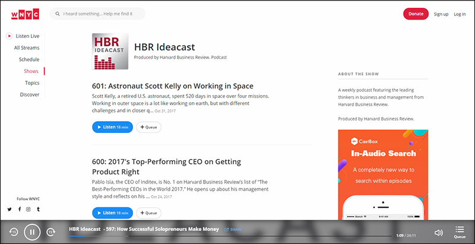Open the Discover section
The height and width of the screenshot is (244, 475).
[30, 95]
